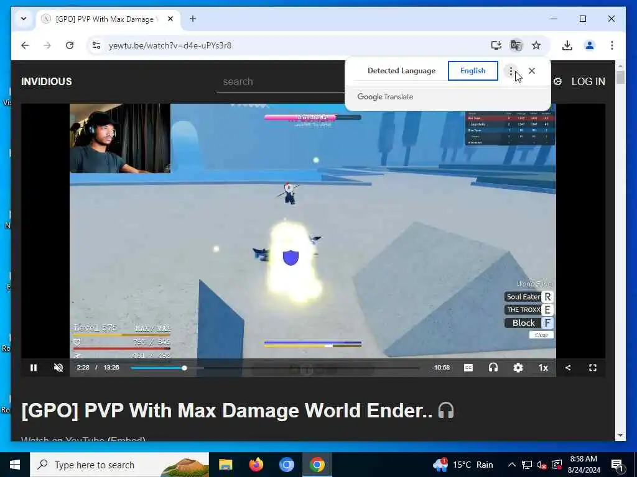
Task: Focus the Invidious search field
Action: coord(281,82)
